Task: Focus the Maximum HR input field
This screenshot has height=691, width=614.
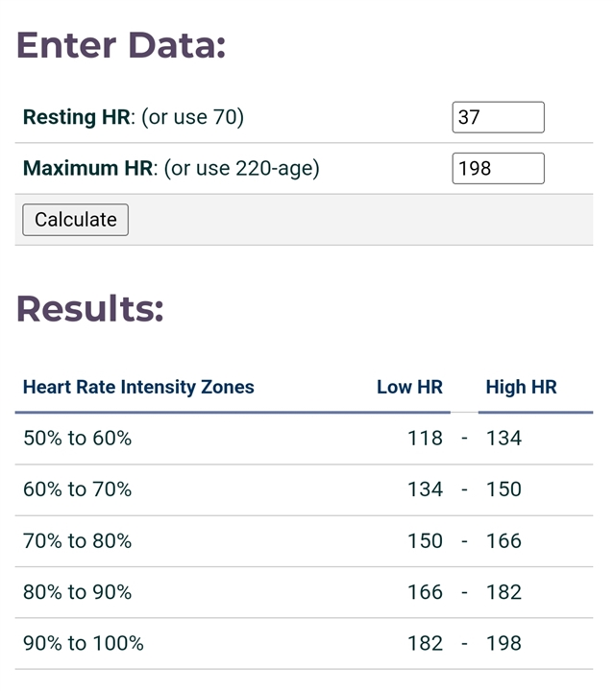Action: pos(498,168)
